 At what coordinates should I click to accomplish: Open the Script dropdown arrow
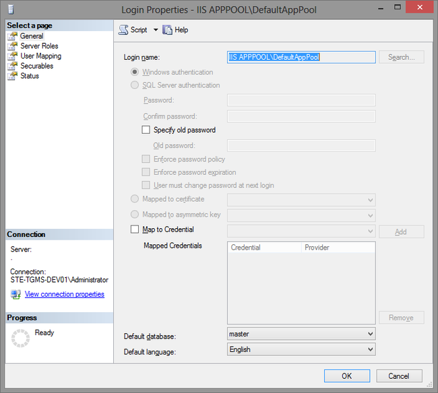click(x=156, y=30)
